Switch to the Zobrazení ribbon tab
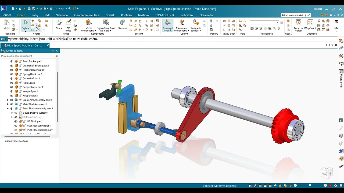The width and height of the screenshot is (344, 193). [x=187, y=15]
